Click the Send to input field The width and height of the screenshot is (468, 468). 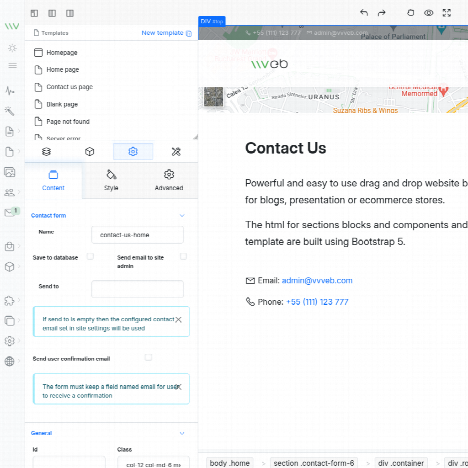coord(138,289)
